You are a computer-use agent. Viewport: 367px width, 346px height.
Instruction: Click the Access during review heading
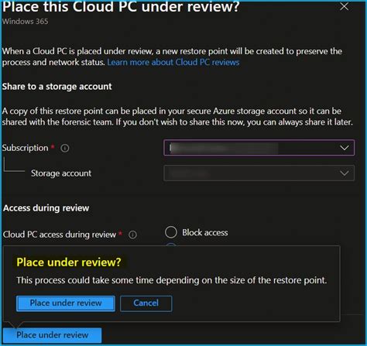click(46, 208)
